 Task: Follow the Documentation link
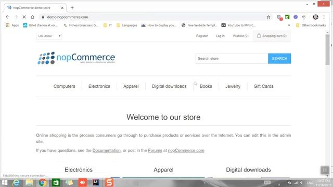(106, 151)
